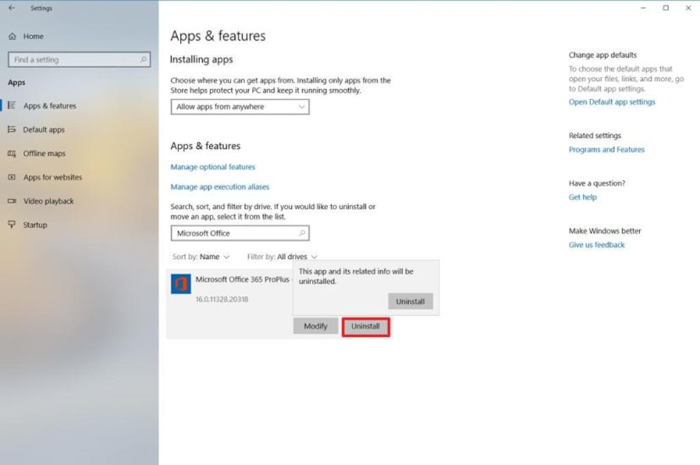Maximize the Settings window
The width and height of the screenshot is (700, 465).
click(666, 8)
